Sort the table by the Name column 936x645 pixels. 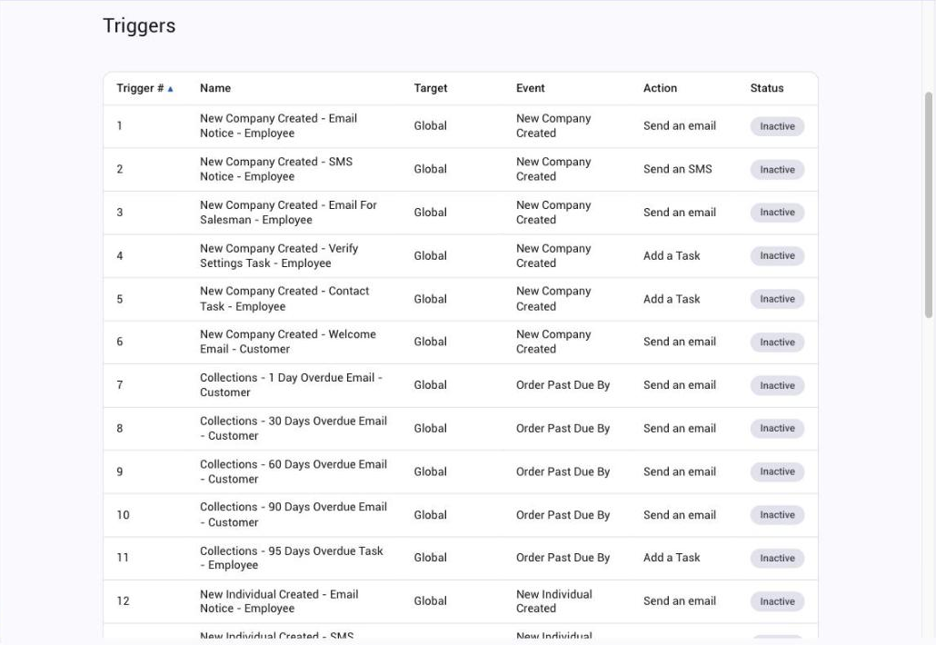pos(214,88)
